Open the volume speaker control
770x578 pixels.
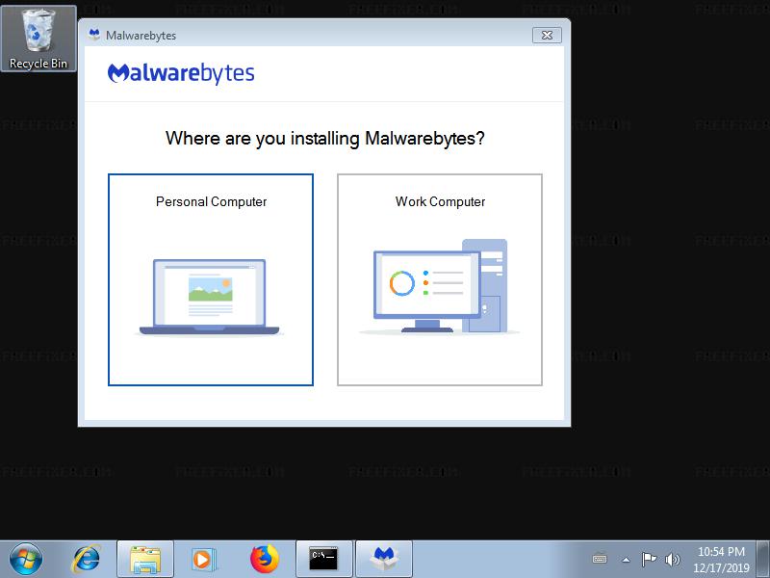coord(672,560)
